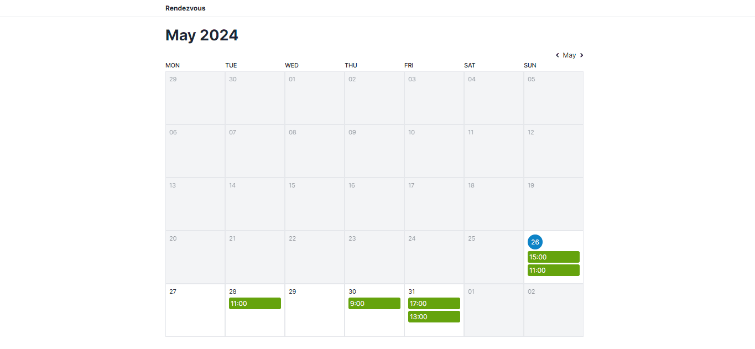Viewport: 755px width, 349px height.
Task: Book the 11:00 slot on May 28
Action: coord(255,304)
